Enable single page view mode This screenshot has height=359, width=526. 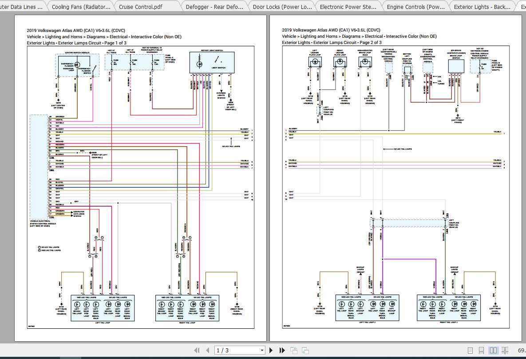pos(471,350)
